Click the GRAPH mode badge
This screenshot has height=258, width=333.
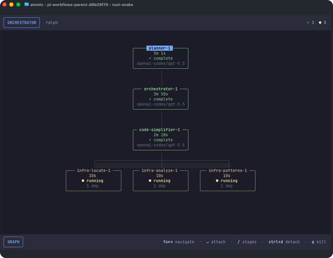[13, 242]
